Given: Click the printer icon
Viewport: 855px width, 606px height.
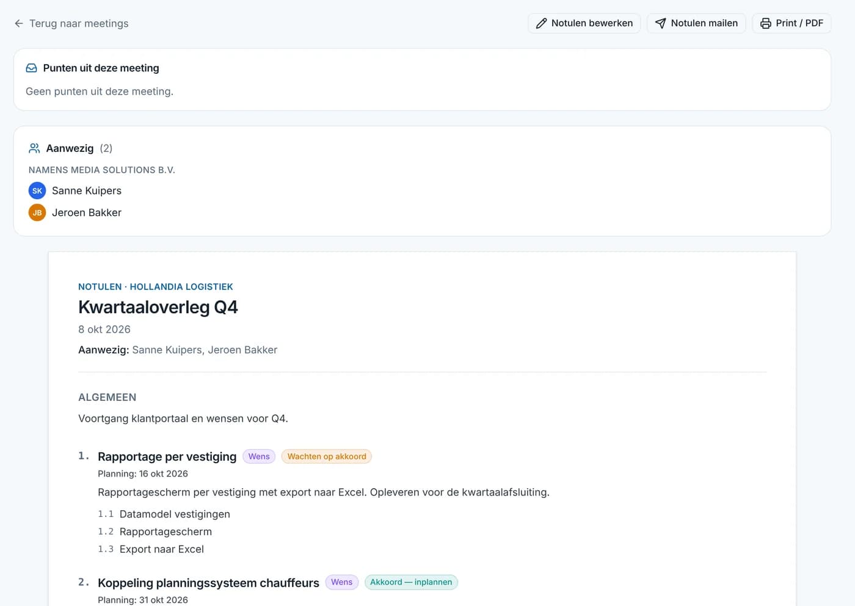Looking at the screenshot, I should (x=765, y=23).
